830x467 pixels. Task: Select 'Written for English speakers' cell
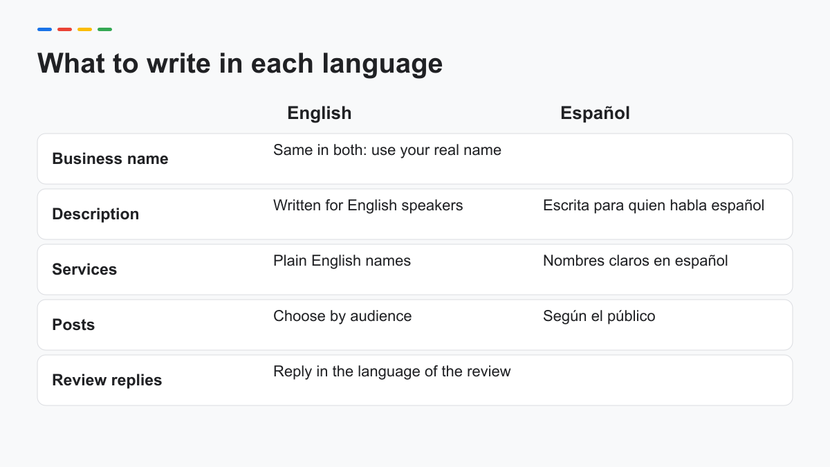tap(368, 205)
